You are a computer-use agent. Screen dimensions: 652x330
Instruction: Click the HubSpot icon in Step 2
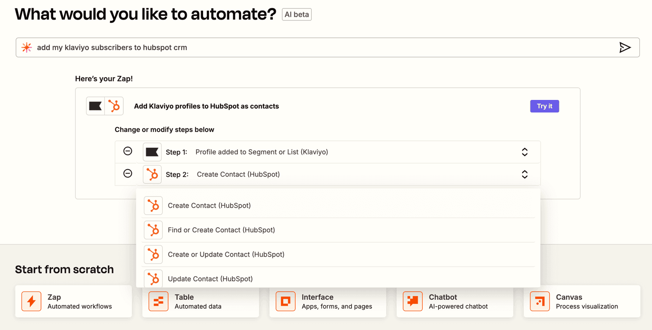point(152,173)
